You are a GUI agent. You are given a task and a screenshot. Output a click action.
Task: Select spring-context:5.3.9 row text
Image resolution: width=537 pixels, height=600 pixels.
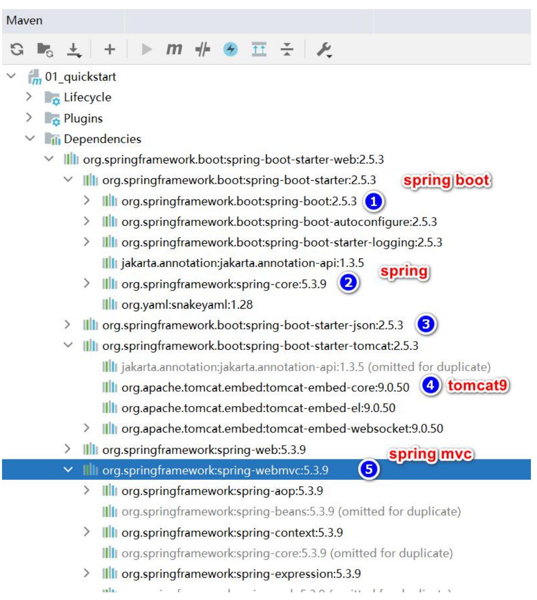click(x=232, y=532)
